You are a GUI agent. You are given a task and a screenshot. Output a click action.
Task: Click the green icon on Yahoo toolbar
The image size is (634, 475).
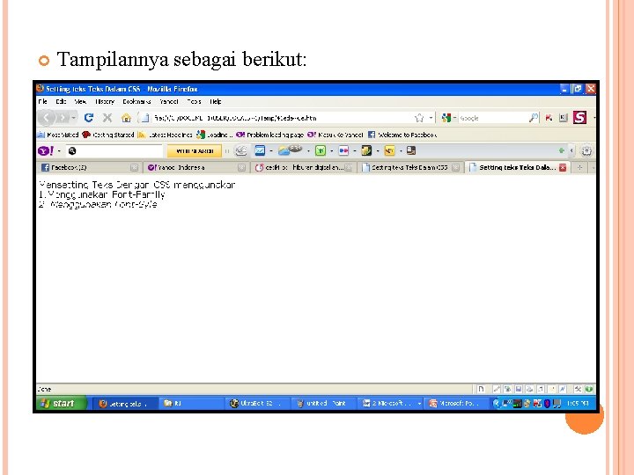click(321, 150)
